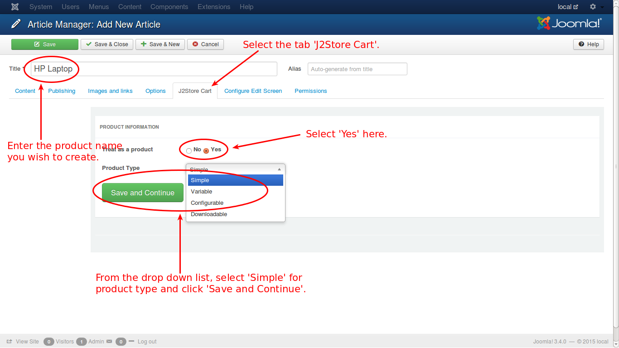Viewport: 619px width, 348px height.
Task: Click Save & Close button
Action: pos(107,44)
